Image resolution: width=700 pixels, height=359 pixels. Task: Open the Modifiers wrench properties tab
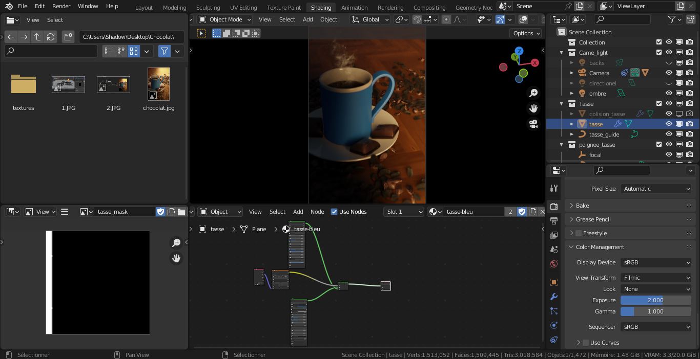pyautogui.click(x=553, y=297)
